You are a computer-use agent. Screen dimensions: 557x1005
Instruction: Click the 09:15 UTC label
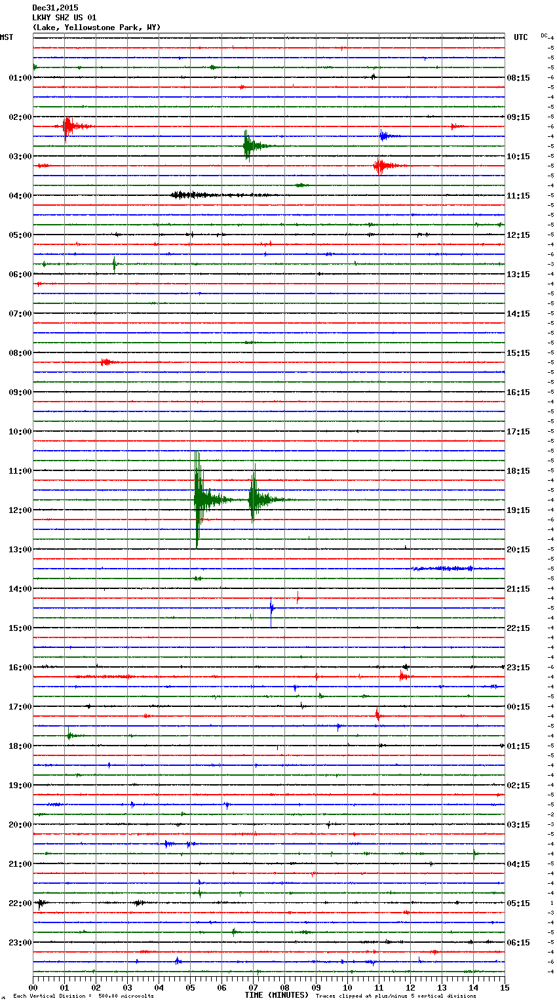point(518,117)
